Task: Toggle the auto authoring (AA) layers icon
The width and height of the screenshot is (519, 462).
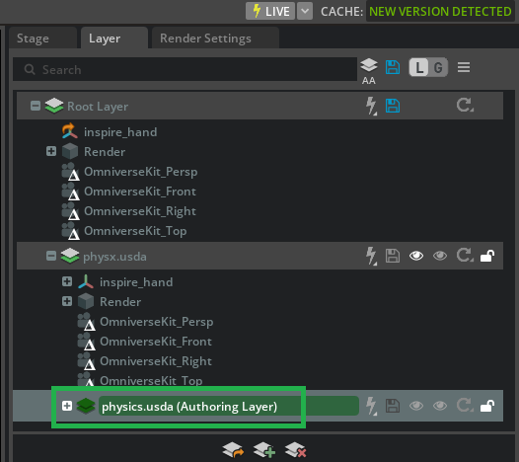Action: pyautogui.click(x=369, y=71)
